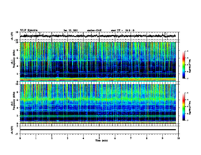Click the "8" kHz tick on ch.1 frequency axis

coord(18,50)
